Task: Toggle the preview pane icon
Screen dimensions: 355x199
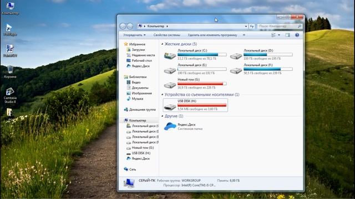Action: click(x=287, y=35)
